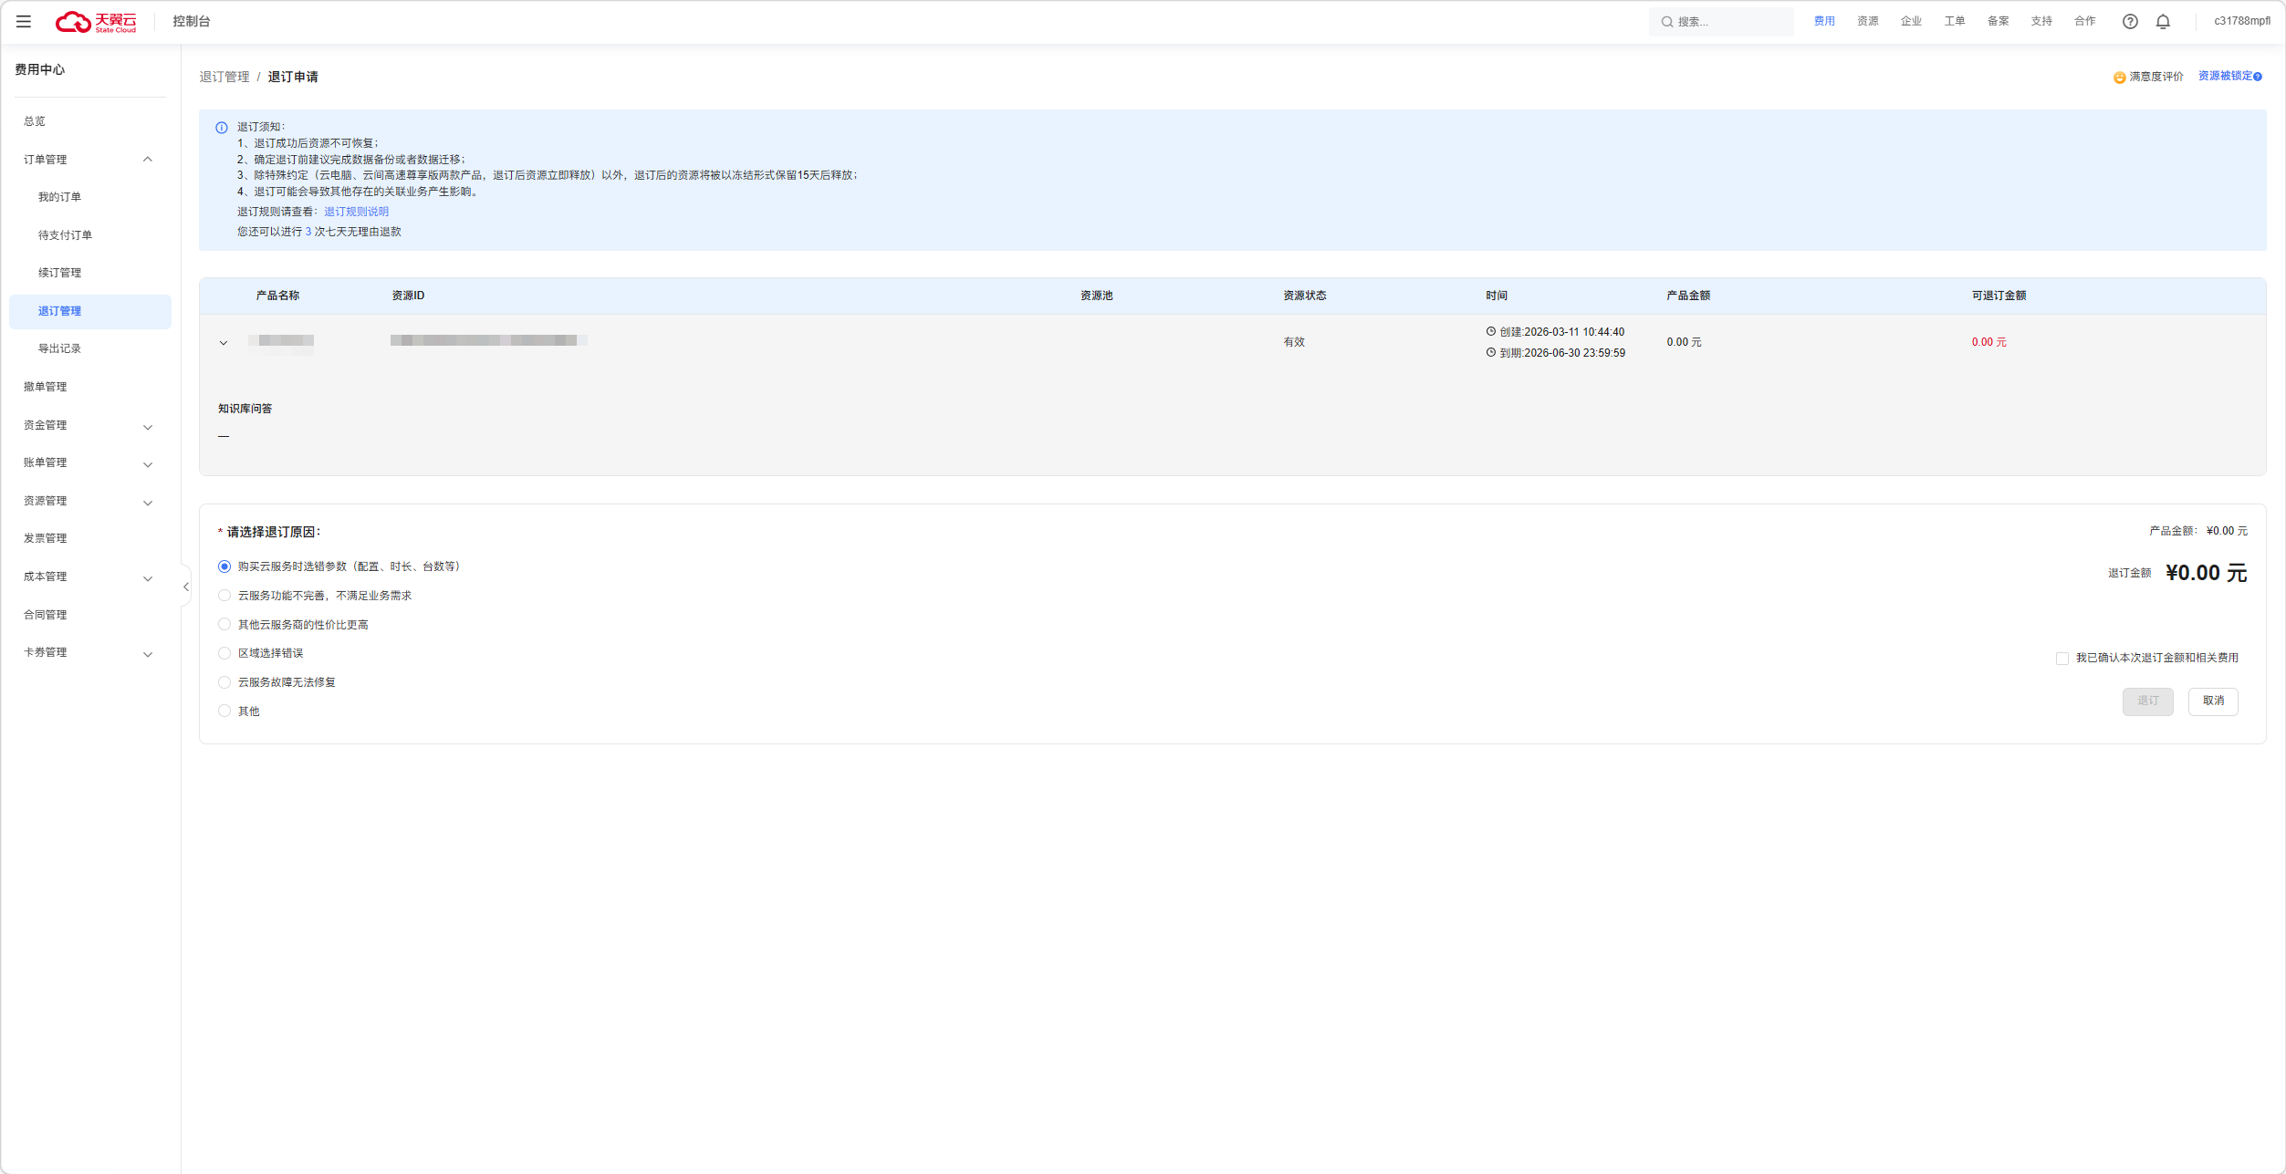
Task: Expand the 资金管理 sidebar section
Action: (89, 425)
